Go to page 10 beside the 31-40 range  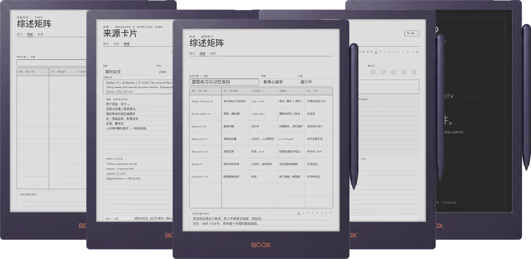(417, 52)
